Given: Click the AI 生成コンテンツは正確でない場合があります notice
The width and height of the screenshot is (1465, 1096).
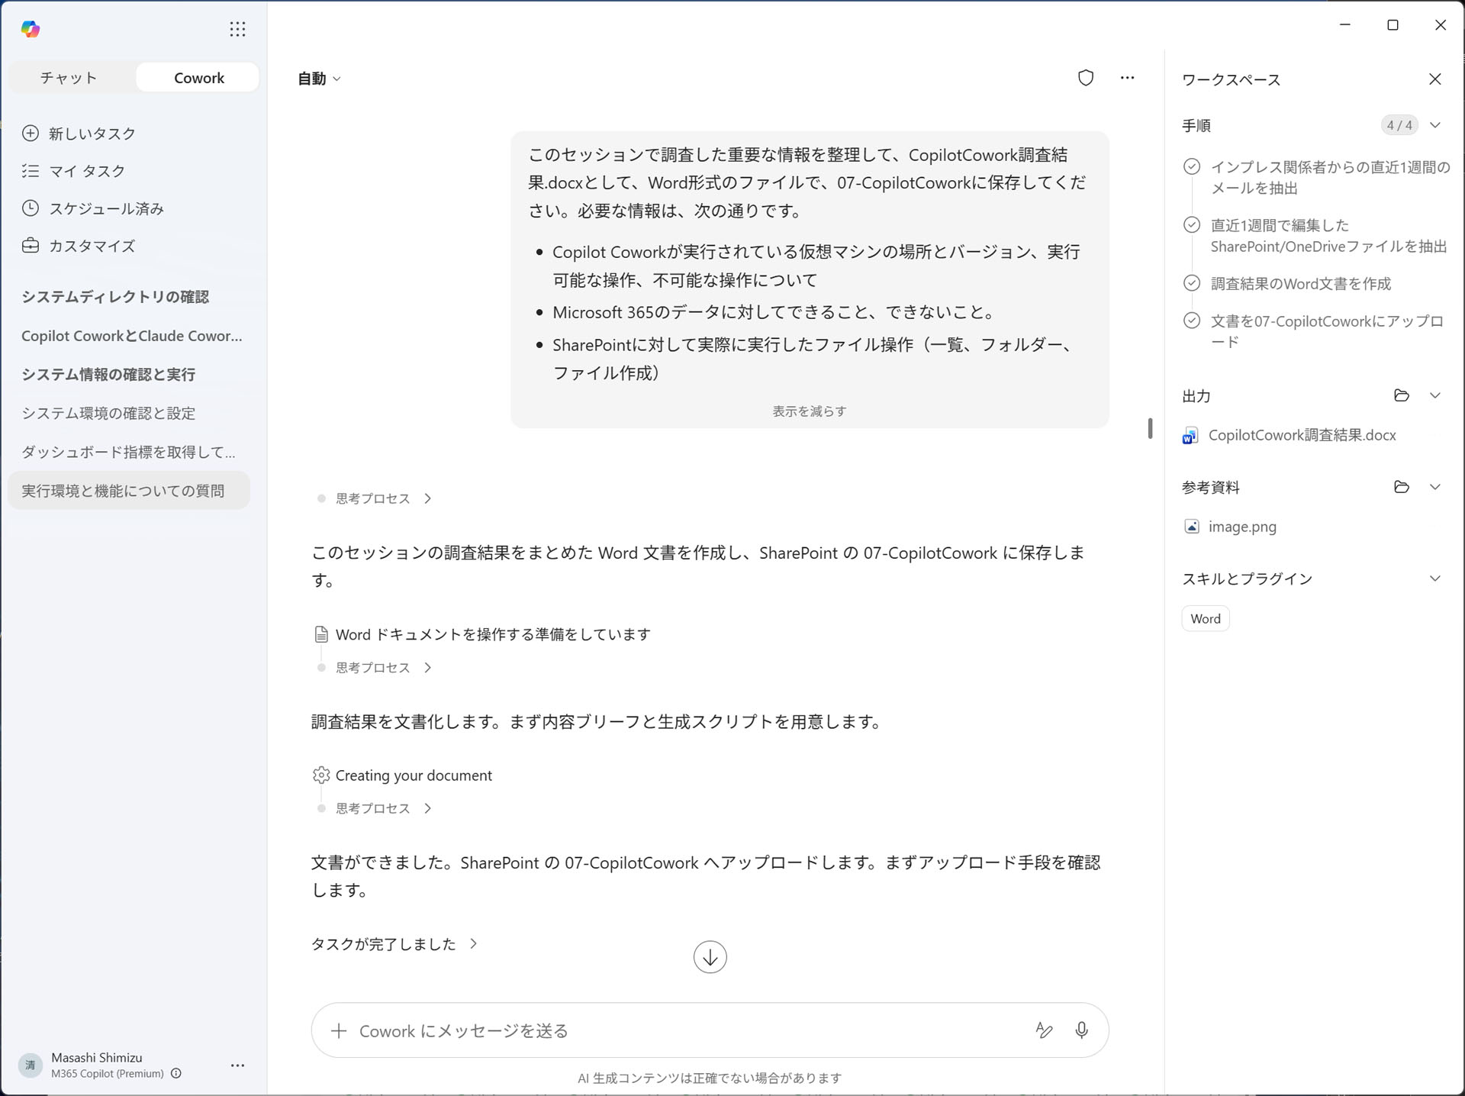Looking at the screenshot, I should click(x=710, y=1078).
